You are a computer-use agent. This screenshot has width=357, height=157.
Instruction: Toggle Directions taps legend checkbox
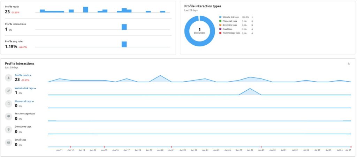click(x=220, y=25)
